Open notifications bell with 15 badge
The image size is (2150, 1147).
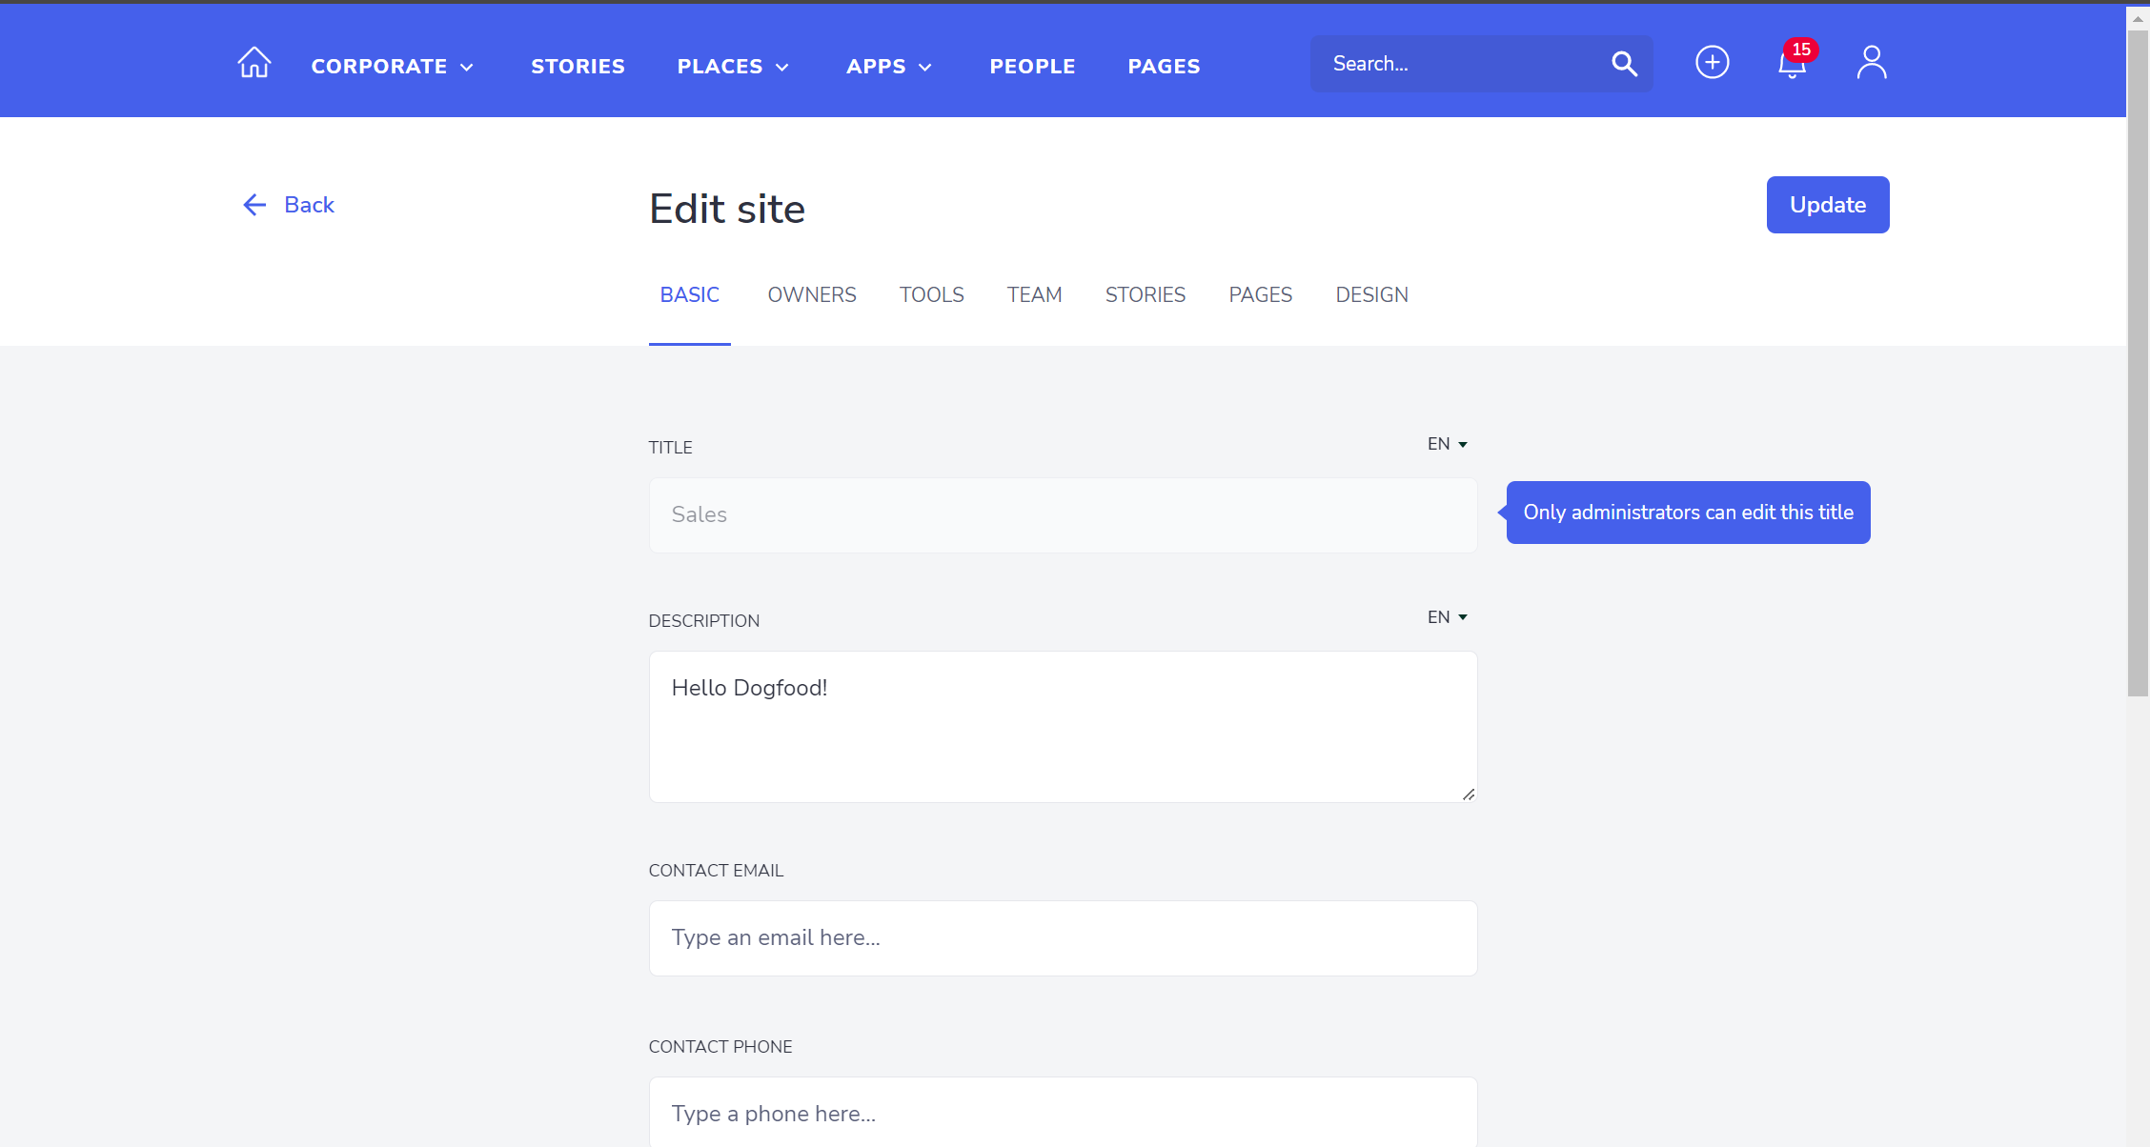pos(1795,62)
